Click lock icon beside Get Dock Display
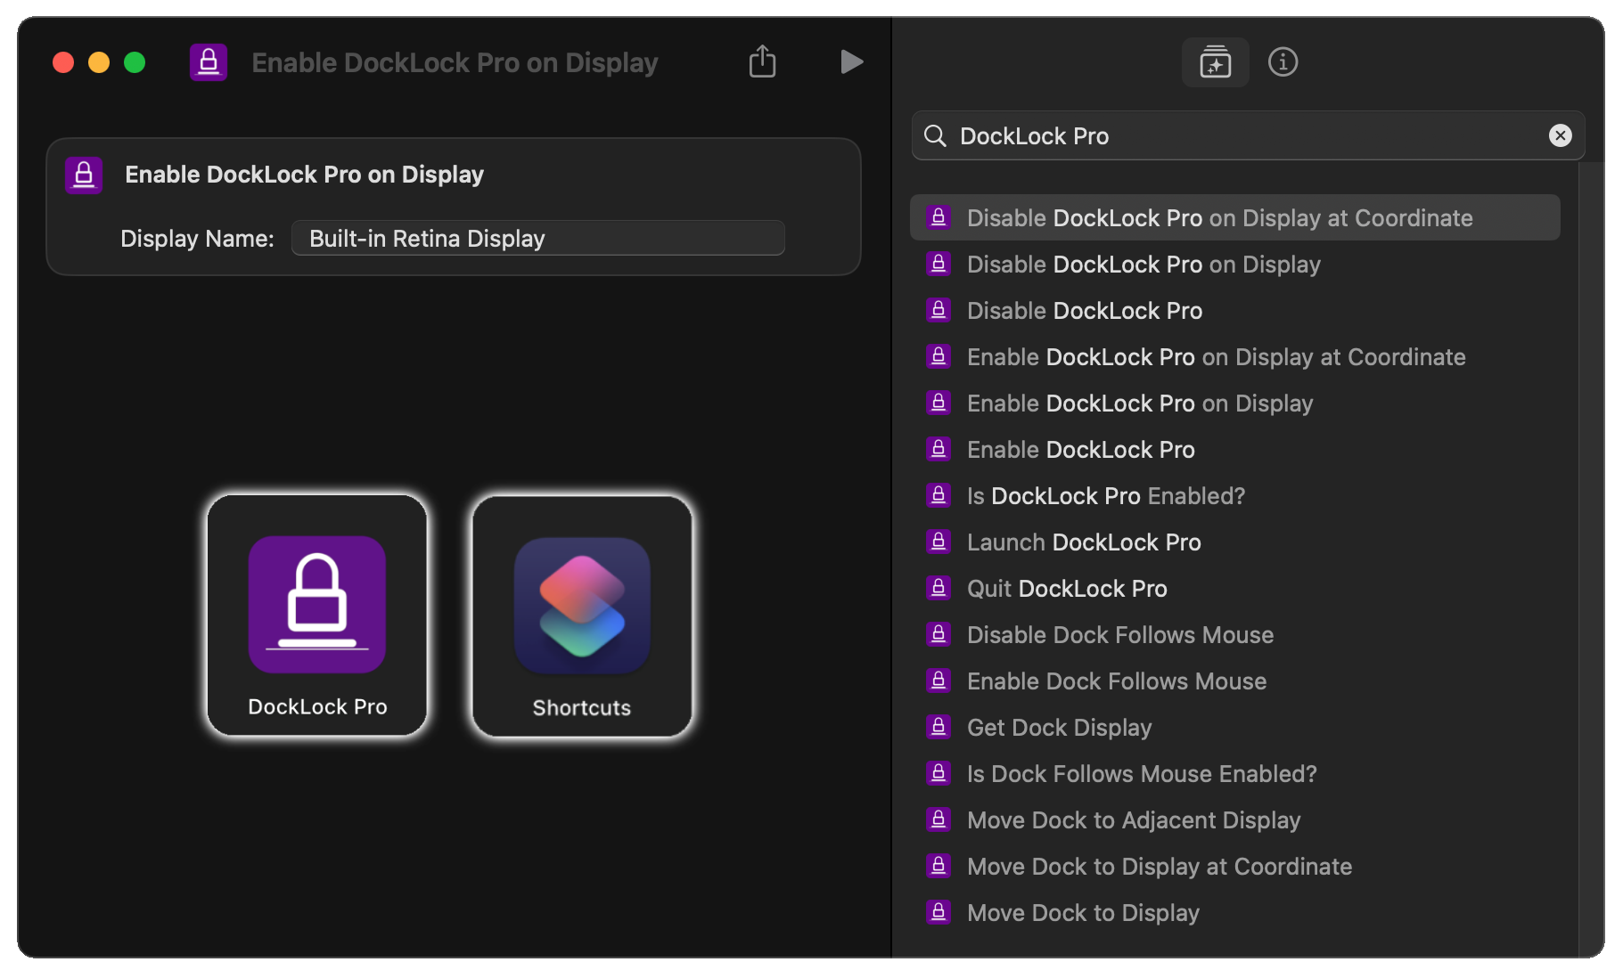 pos(939,726)
